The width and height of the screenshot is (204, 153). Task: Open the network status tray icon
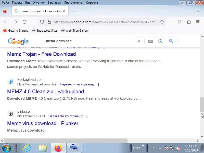(172, 148)
